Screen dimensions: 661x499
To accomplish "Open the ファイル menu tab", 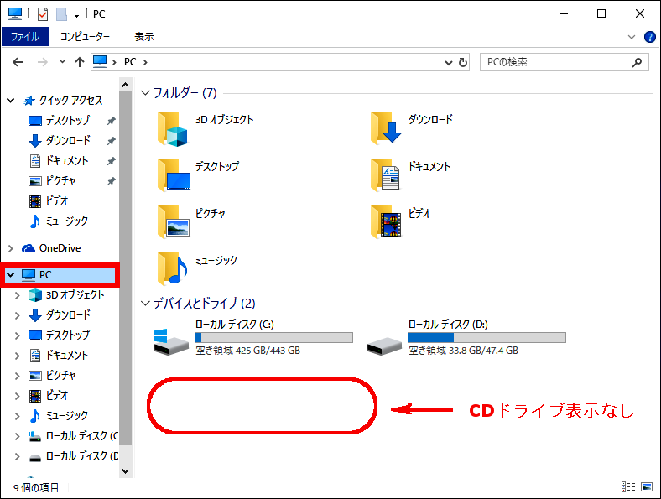I will (25, 37).
